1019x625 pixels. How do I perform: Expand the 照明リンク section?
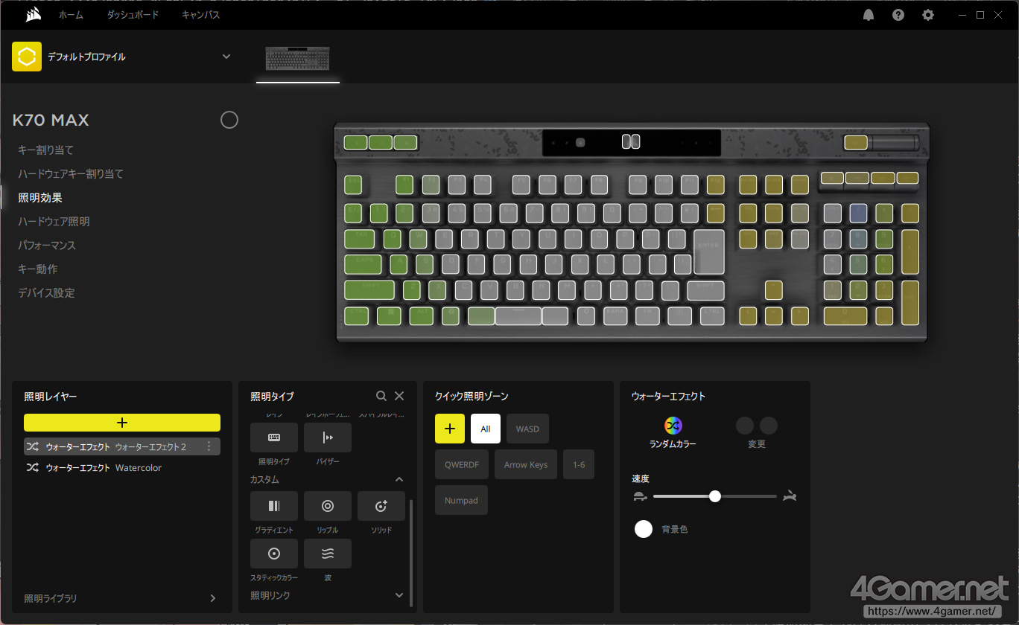point(399,595)
